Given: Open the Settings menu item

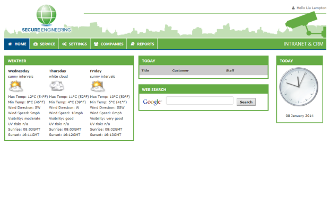Looking at the screenshot, I should [74, 44].
